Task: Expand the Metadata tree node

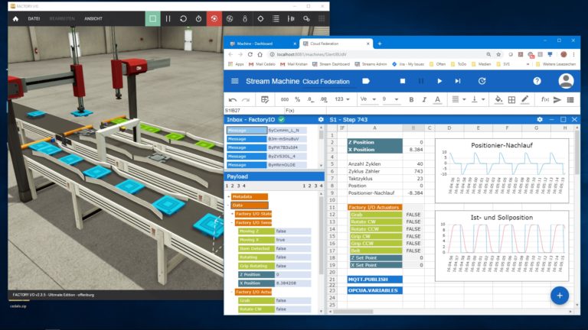Action: coord(229,196)
